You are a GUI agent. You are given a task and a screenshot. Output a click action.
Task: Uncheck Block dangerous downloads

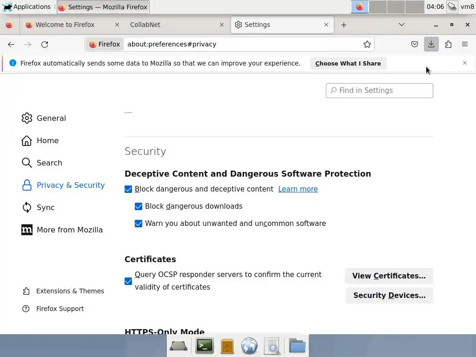point(139,206)
